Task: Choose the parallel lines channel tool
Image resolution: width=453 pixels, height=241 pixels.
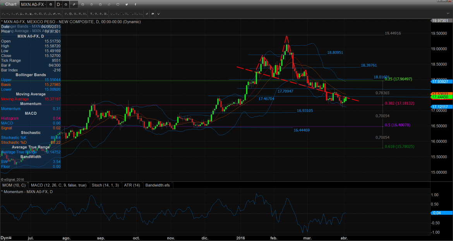Action: [x=65, y=14]
